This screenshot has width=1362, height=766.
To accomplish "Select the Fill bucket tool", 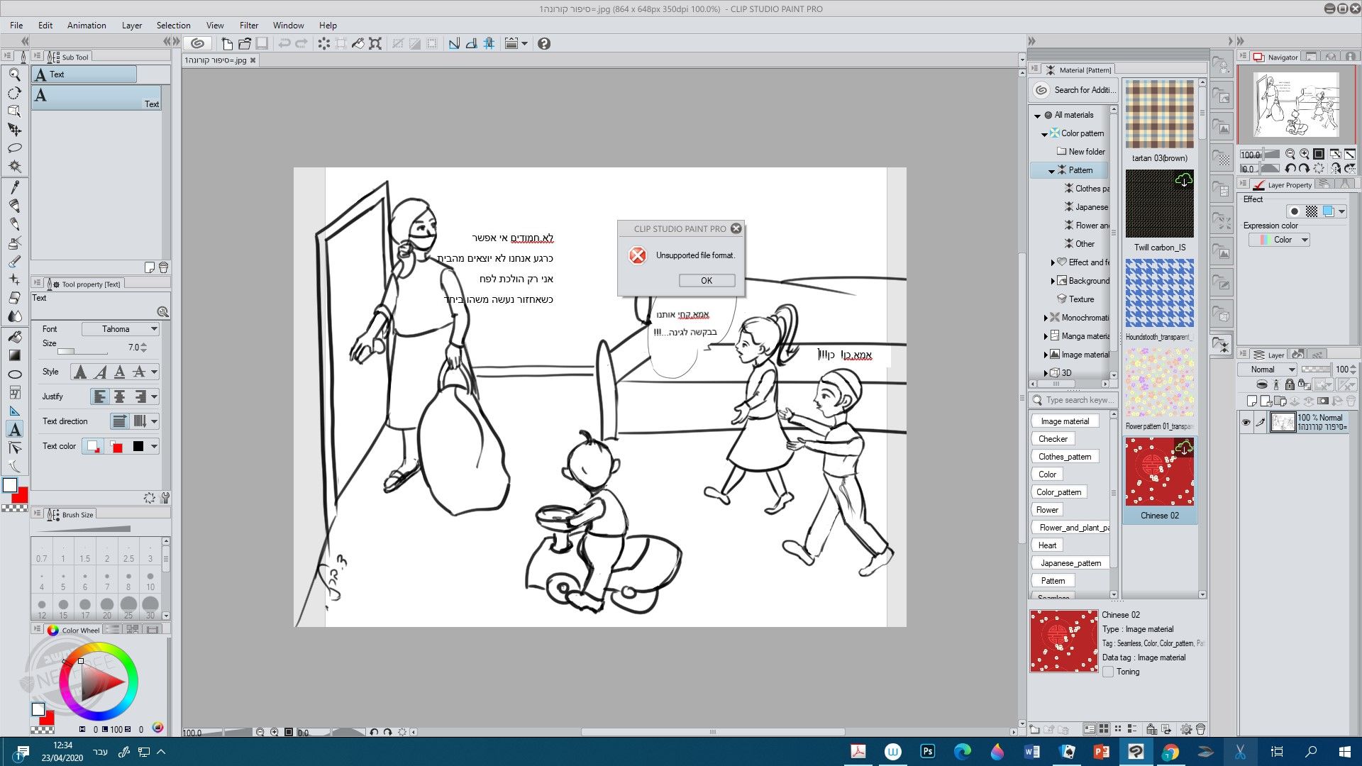I will pyautogui.click(x=14, y=337).
